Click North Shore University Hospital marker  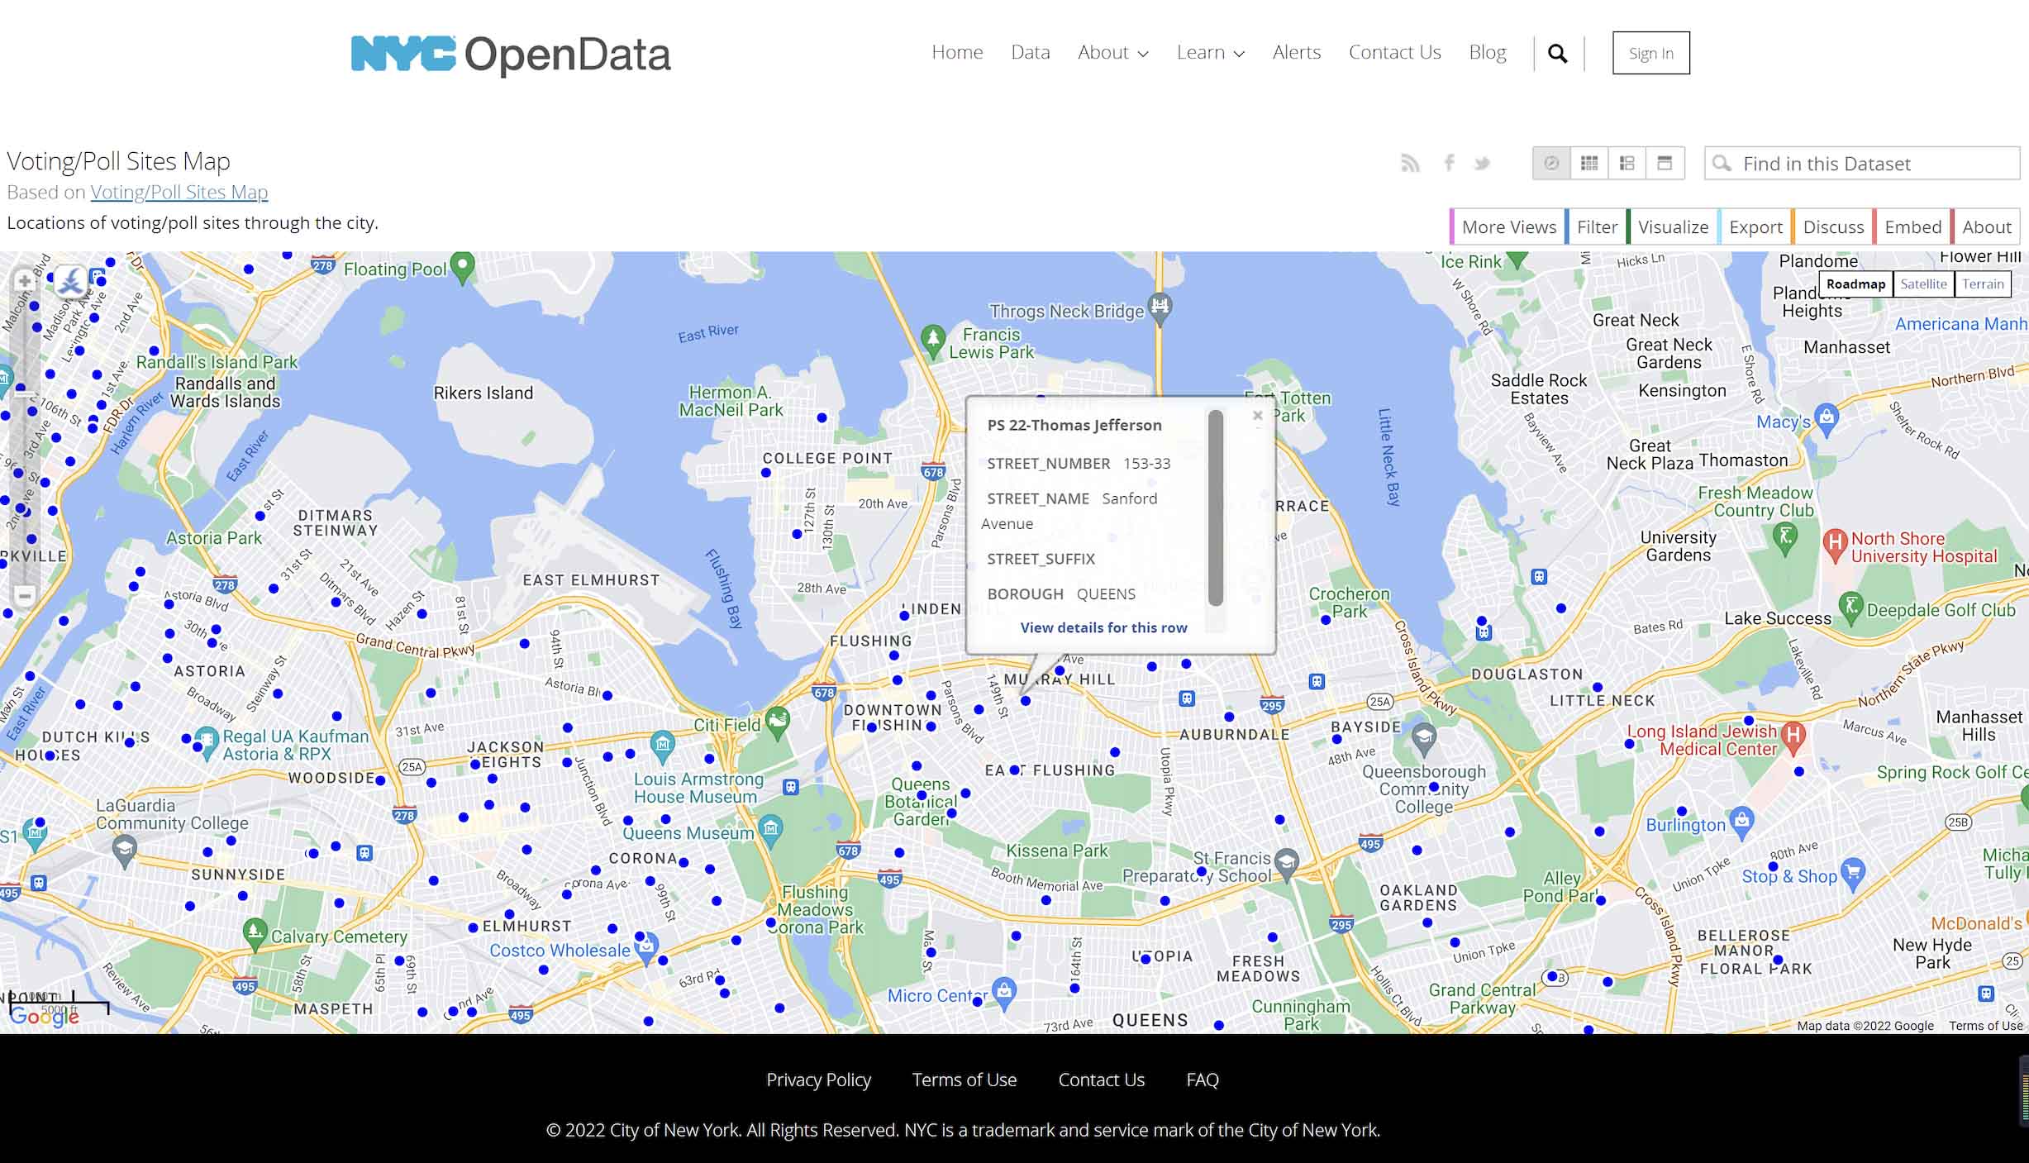(x=1835, y=546)
